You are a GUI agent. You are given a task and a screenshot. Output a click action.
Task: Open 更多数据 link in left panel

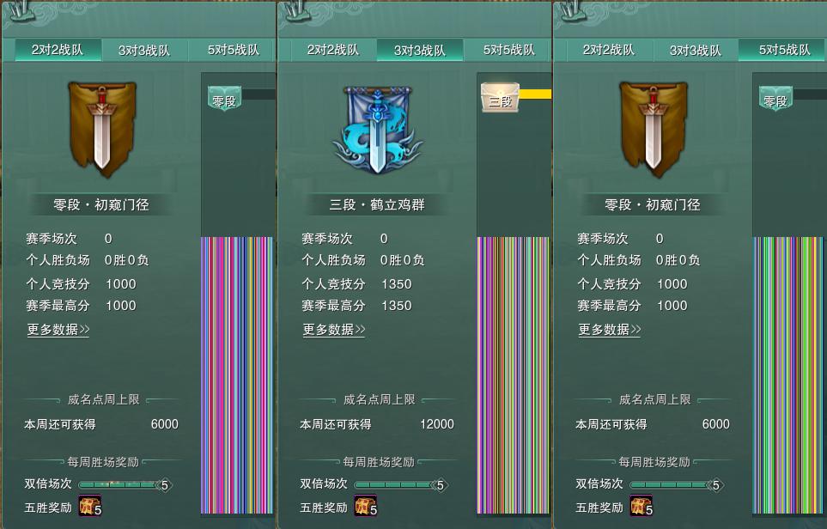click(58, 330)
